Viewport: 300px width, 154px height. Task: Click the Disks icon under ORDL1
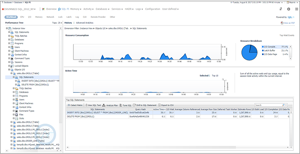click(17, 118)
